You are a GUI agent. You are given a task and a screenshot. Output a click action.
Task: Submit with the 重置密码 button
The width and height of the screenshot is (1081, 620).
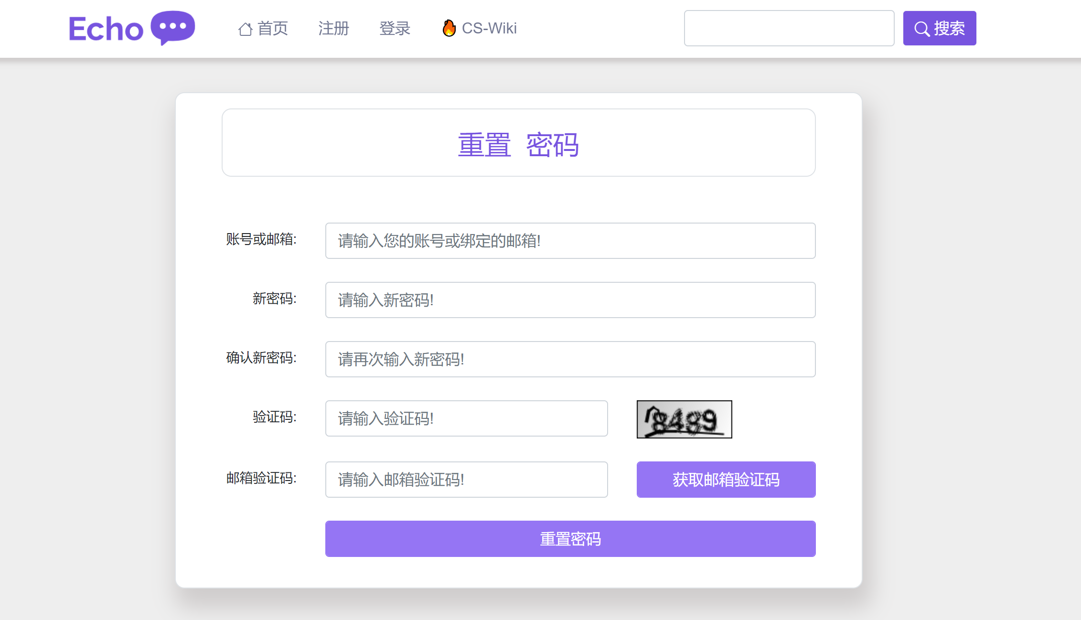click(x=570, y=539)
